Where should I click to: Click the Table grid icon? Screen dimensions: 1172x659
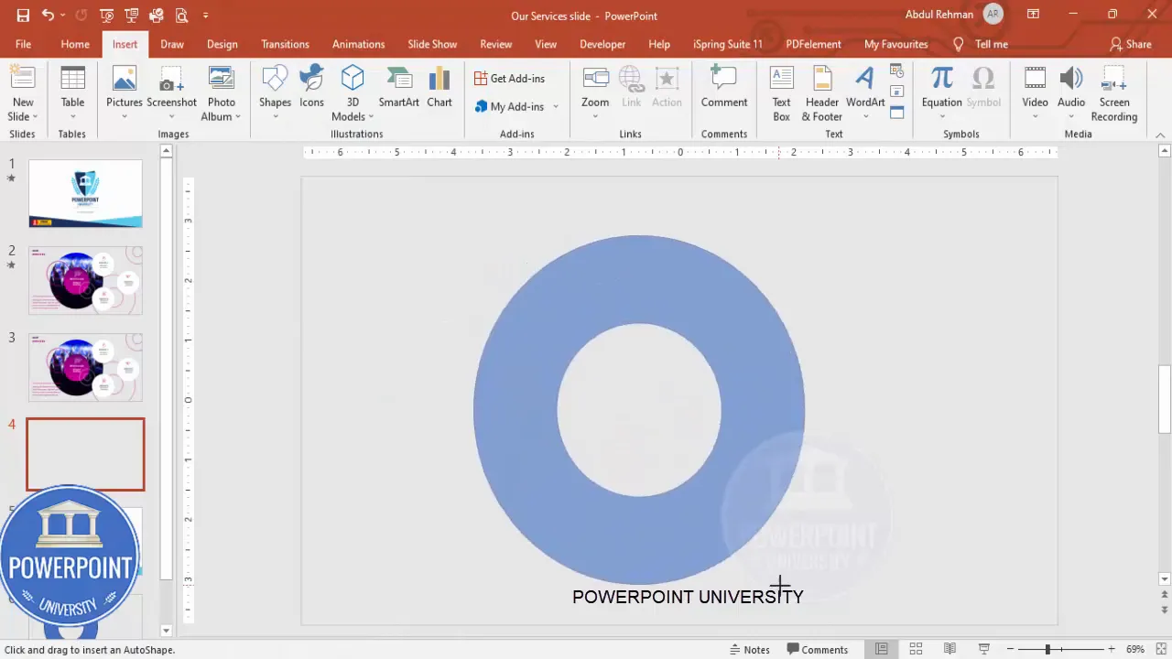[72, 79]
